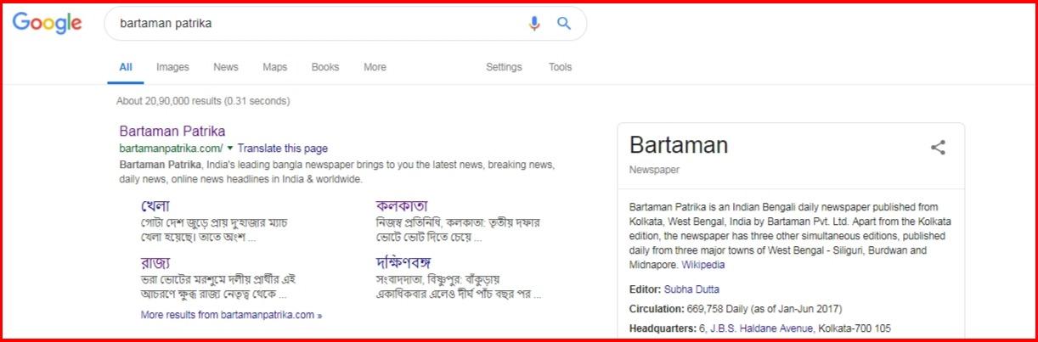Screen dimensions: 1038x342
Task: Open the Bartaman Patrika result title
Action: point(172,132)
